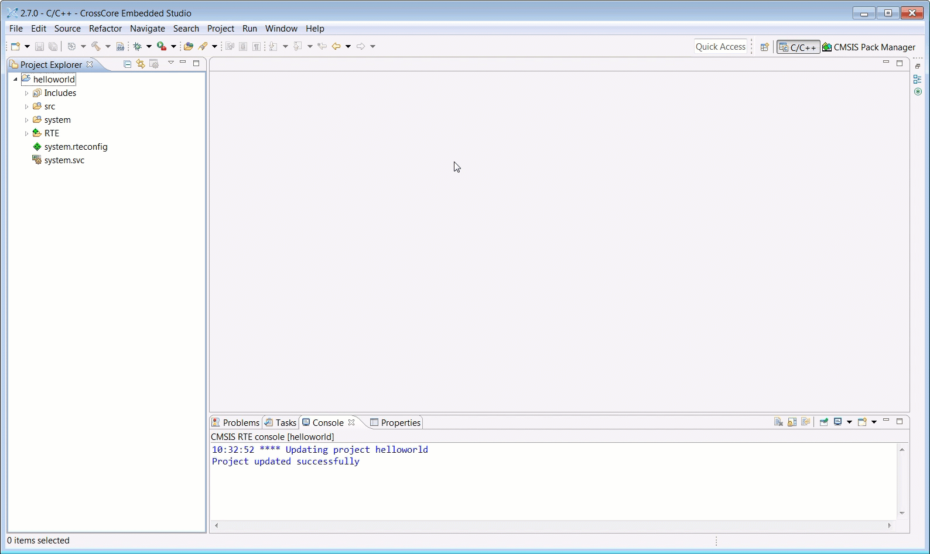Viewport: 930px width, 554px height.
Task: Click the Open Console icon
Action: pyautogui.click(x=862, y=422)
